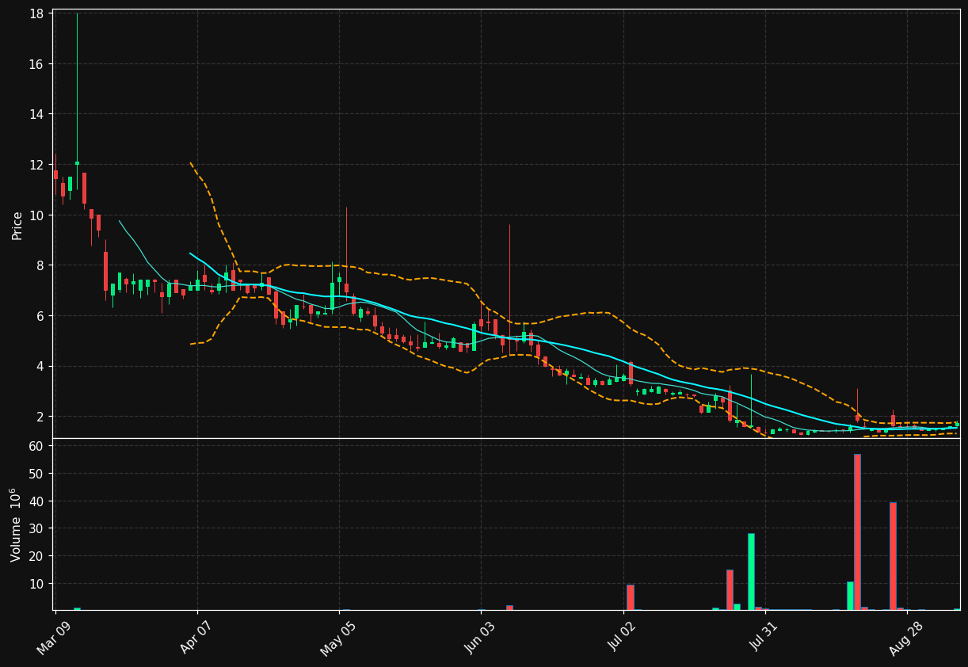This screenshot has height=667, width=968.
Task: Select the green volume bar near 28 million
Action: [x=751, y=571]
